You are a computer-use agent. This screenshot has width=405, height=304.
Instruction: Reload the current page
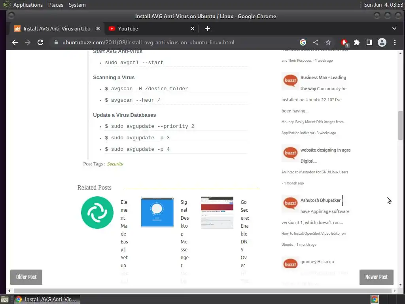coord(40,42)
